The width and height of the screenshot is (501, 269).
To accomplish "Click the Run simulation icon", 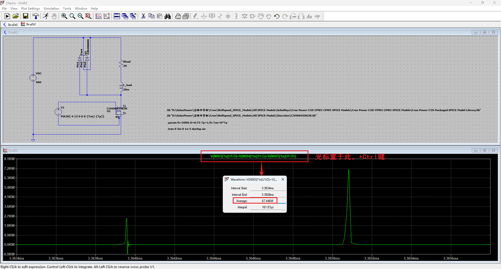I will click(7, 16).
